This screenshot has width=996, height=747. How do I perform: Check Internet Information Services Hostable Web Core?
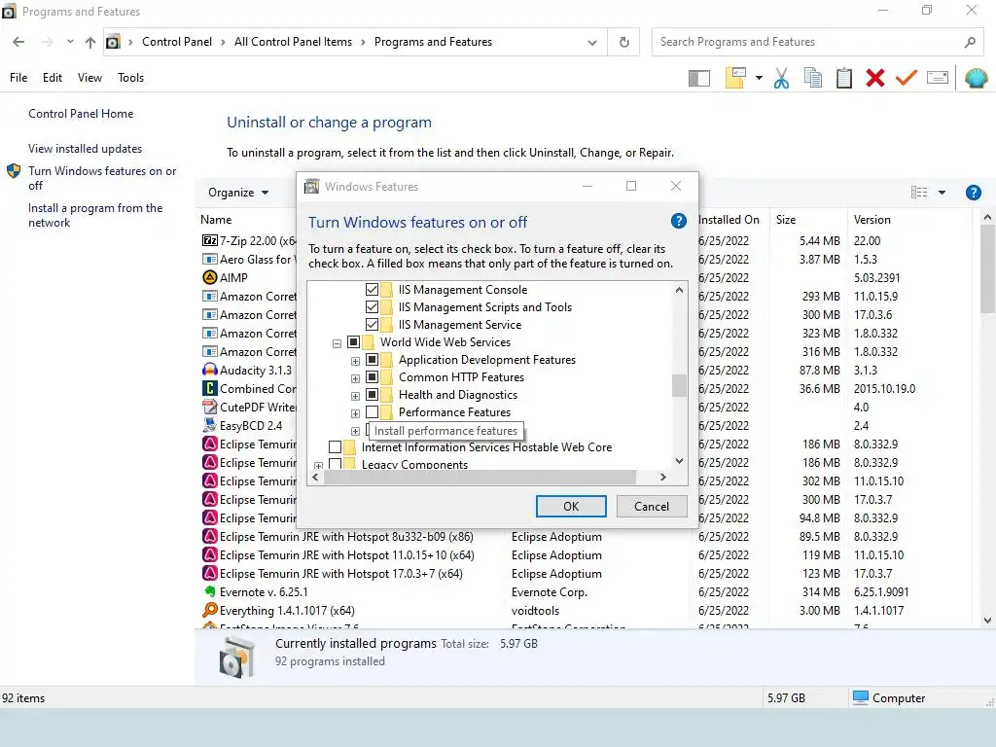point(336,447)
